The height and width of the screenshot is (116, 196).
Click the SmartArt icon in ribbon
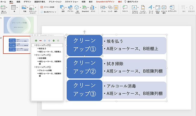(84, 7)
